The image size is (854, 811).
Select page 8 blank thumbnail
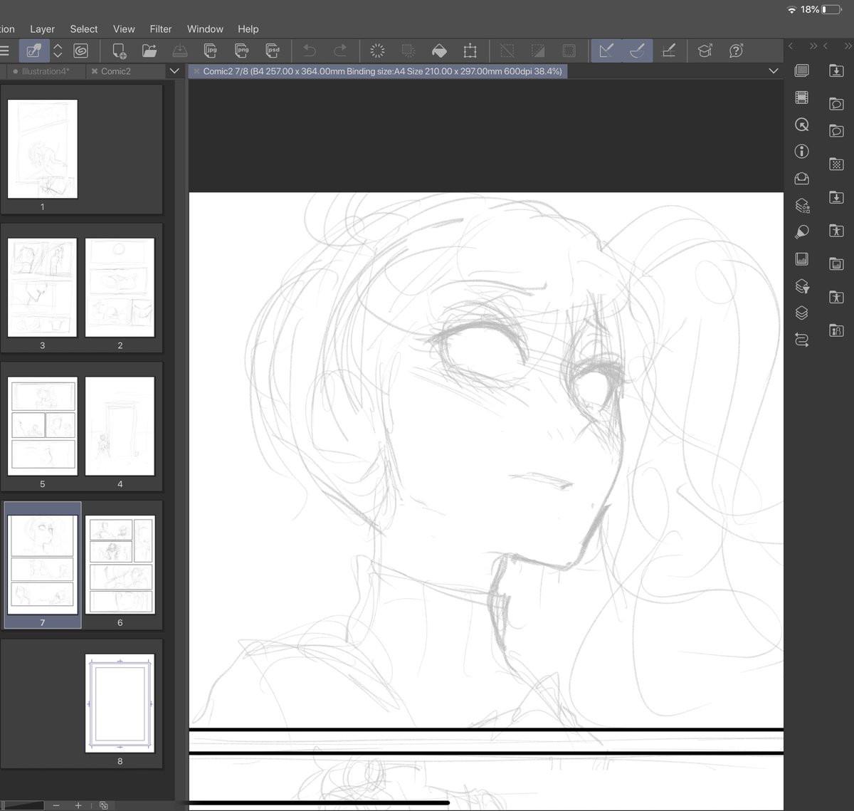coord(120,703)
